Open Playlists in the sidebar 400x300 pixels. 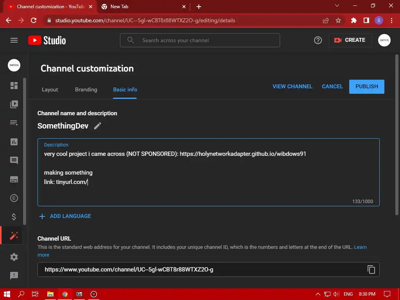(14, 123)
